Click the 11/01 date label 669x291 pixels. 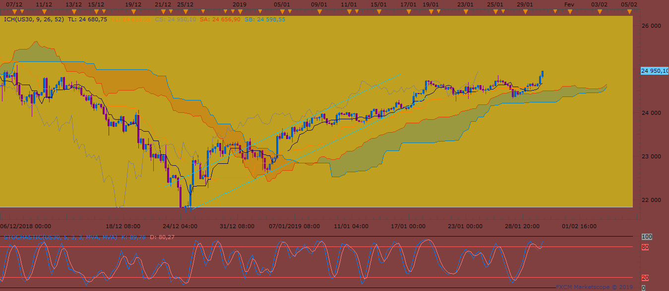pos(349,4)
